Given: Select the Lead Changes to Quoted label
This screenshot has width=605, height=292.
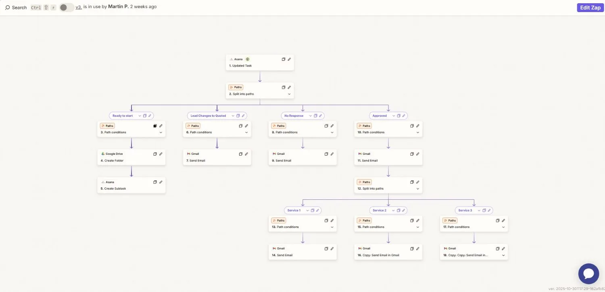Looking at the screenshot, I should 208,116.
